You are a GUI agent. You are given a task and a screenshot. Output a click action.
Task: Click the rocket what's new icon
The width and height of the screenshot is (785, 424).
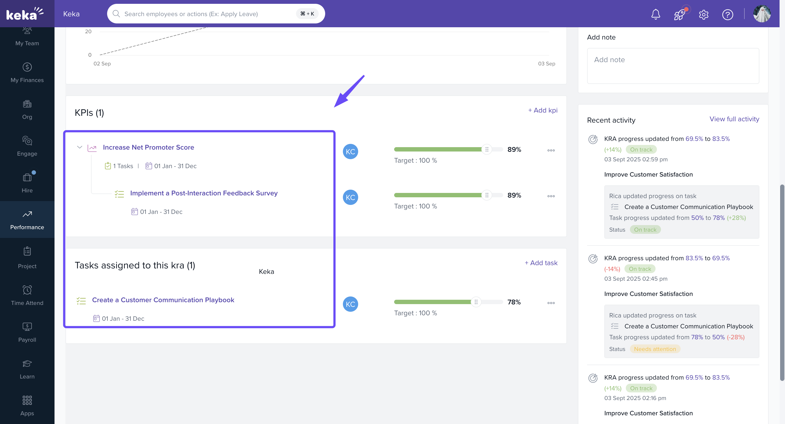tap(680, 14)
